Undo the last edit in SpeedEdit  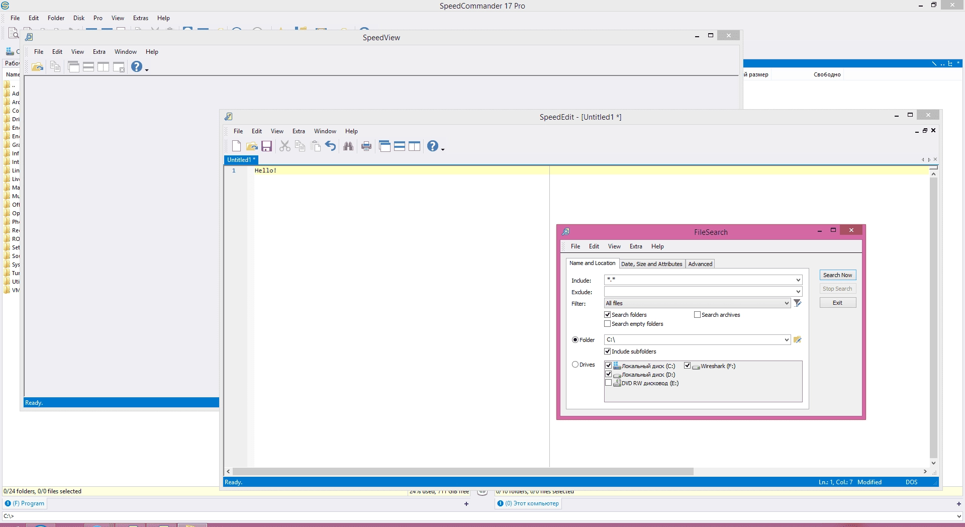point(331,146)
